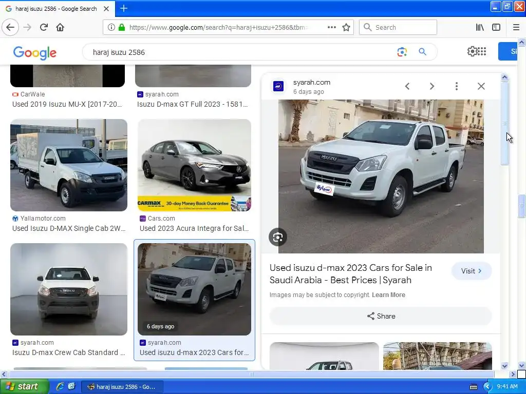Open 'Isuzu D-max GT Full 2023' caption
526x394 pixels.
[x=192, y=104]
